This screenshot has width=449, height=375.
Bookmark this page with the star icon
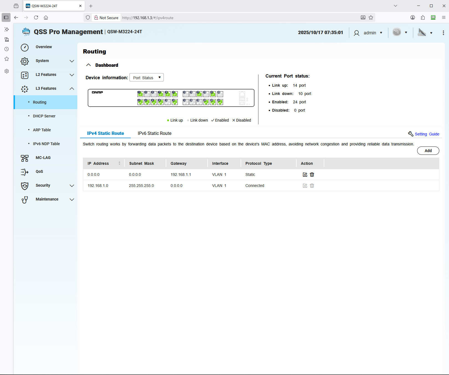click(x=371, y=18)
